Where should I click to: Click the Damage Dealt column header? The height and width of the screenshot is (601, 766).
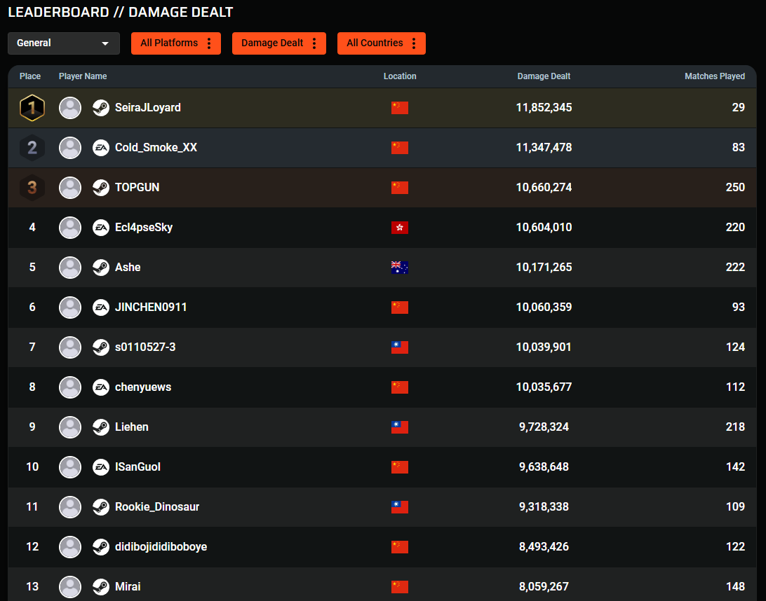tap(544, 76)
